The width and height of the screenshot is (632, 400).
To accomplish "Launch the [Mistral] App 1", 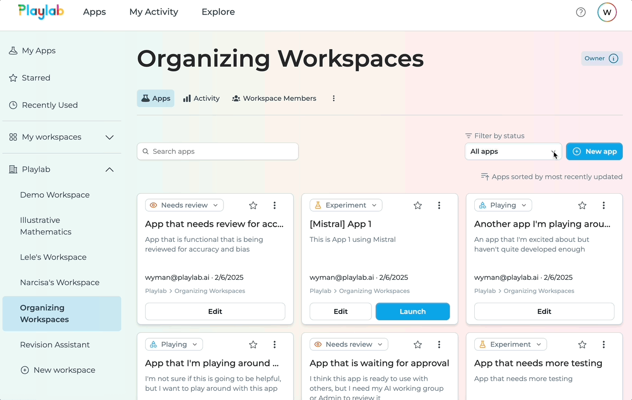I will tap(412, 311).
